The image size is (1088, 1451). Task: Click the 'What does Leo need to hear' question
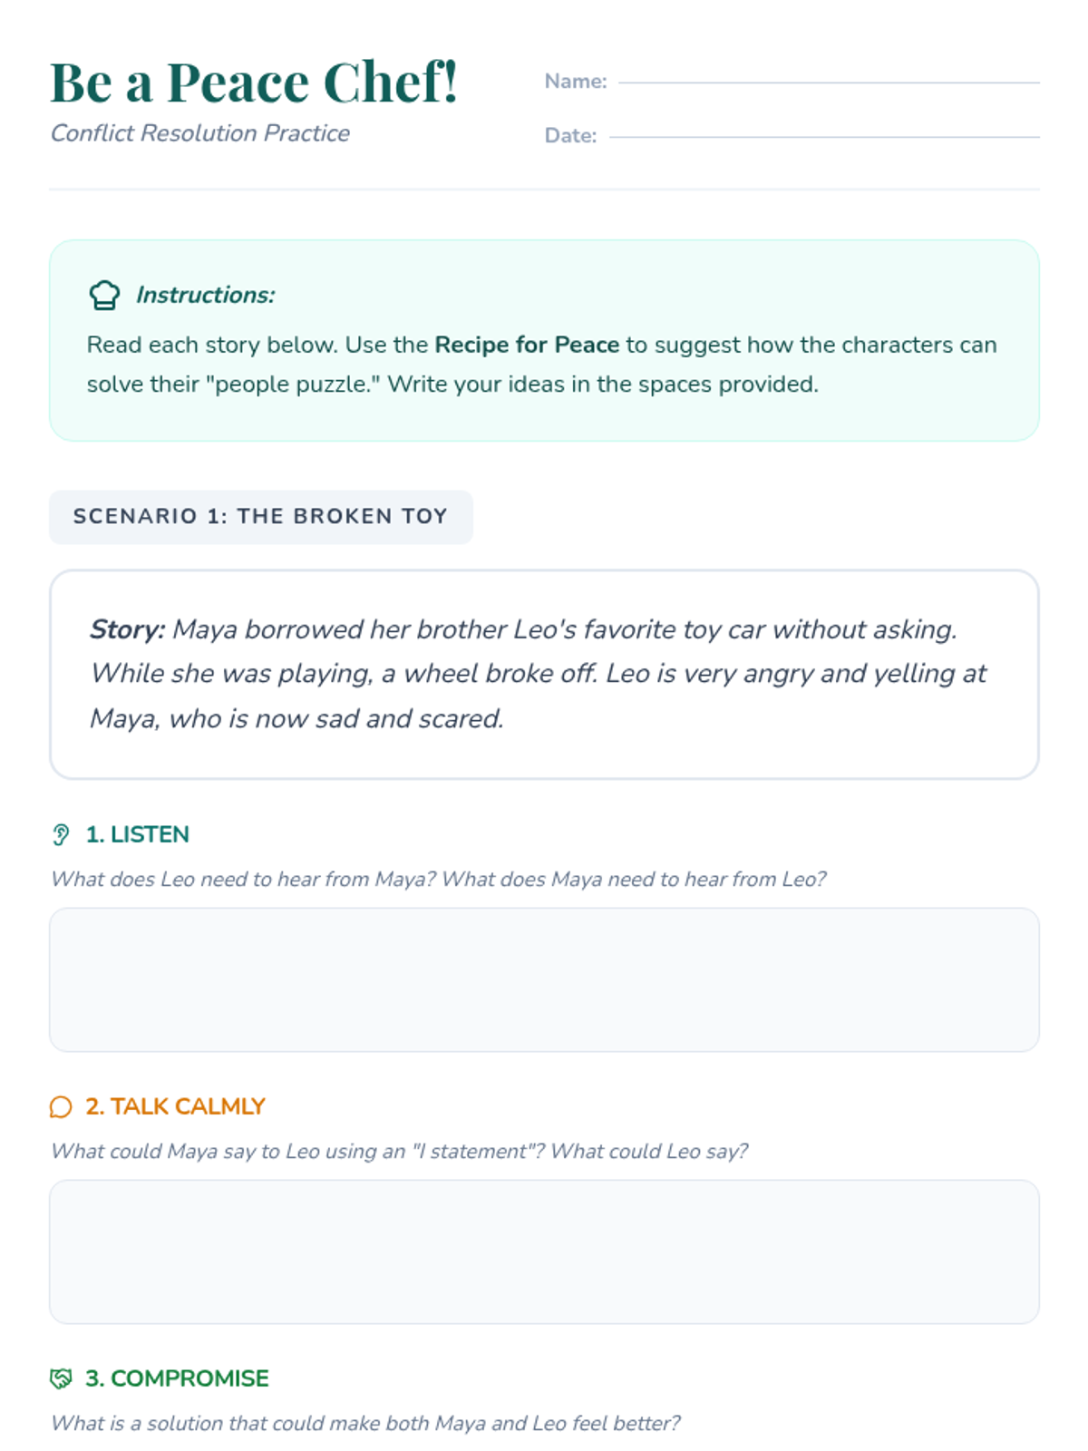(438, 879)
